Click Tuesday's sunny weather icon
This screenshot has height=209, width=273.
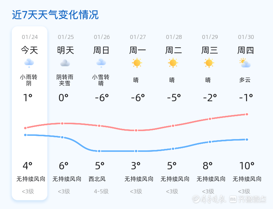coord(173,63)
